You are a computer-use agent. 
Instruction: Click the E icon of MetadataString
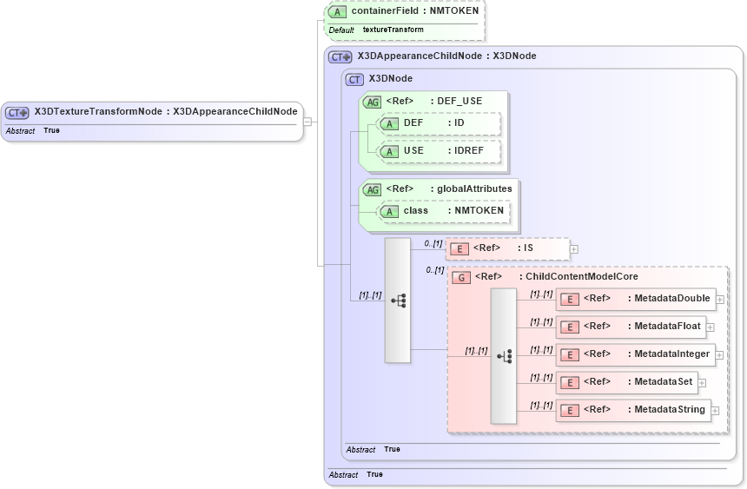(570, 410)
